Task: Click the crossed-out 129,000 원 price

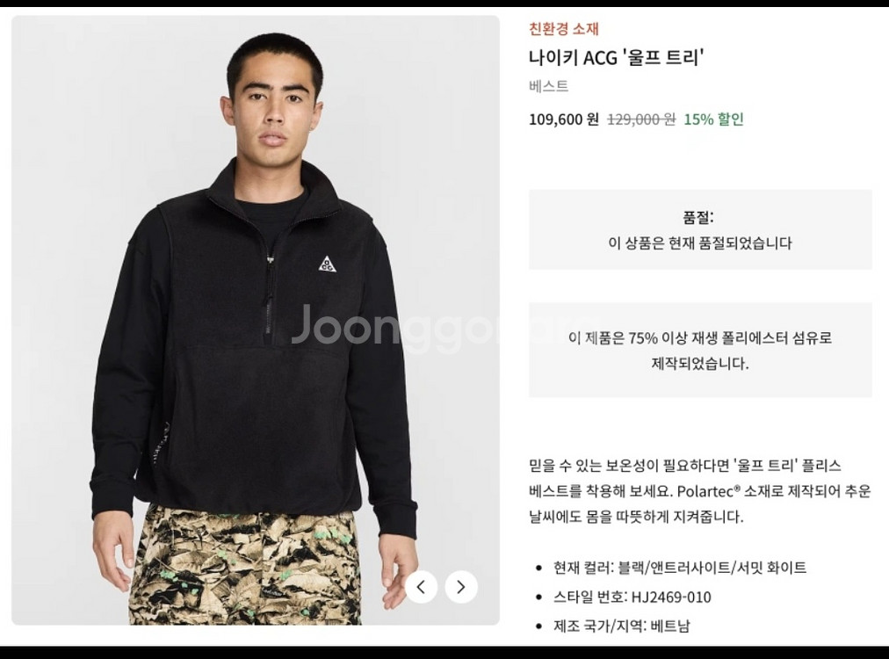Action: (x=641, y=119)
